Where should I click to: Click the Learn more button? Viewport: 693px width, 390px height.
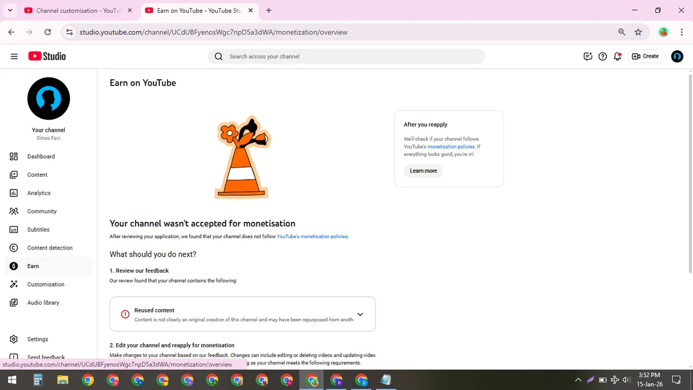pos(423,170)
